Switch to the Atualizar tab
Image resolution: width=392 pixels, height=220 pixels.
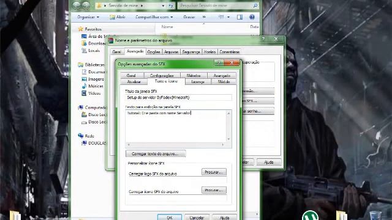tap(134, 82)
